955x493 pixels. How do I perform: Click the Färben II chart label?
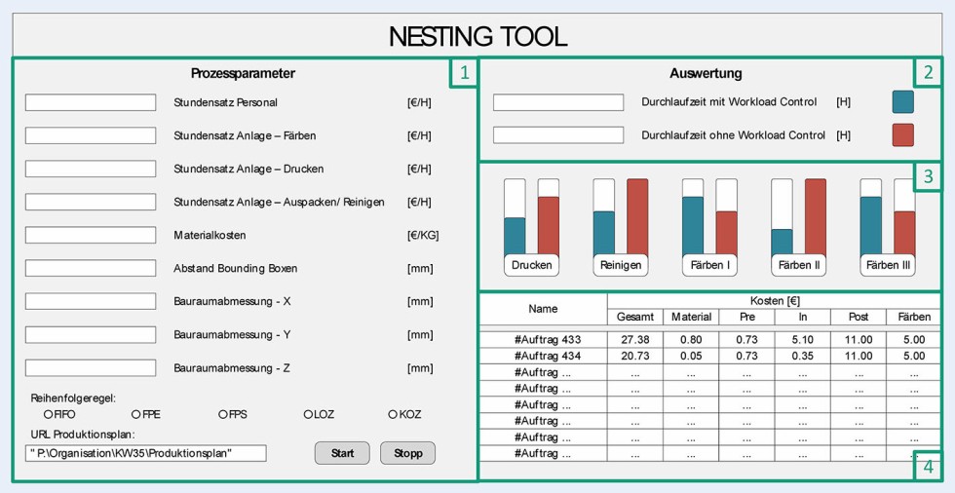pos(798,265)
